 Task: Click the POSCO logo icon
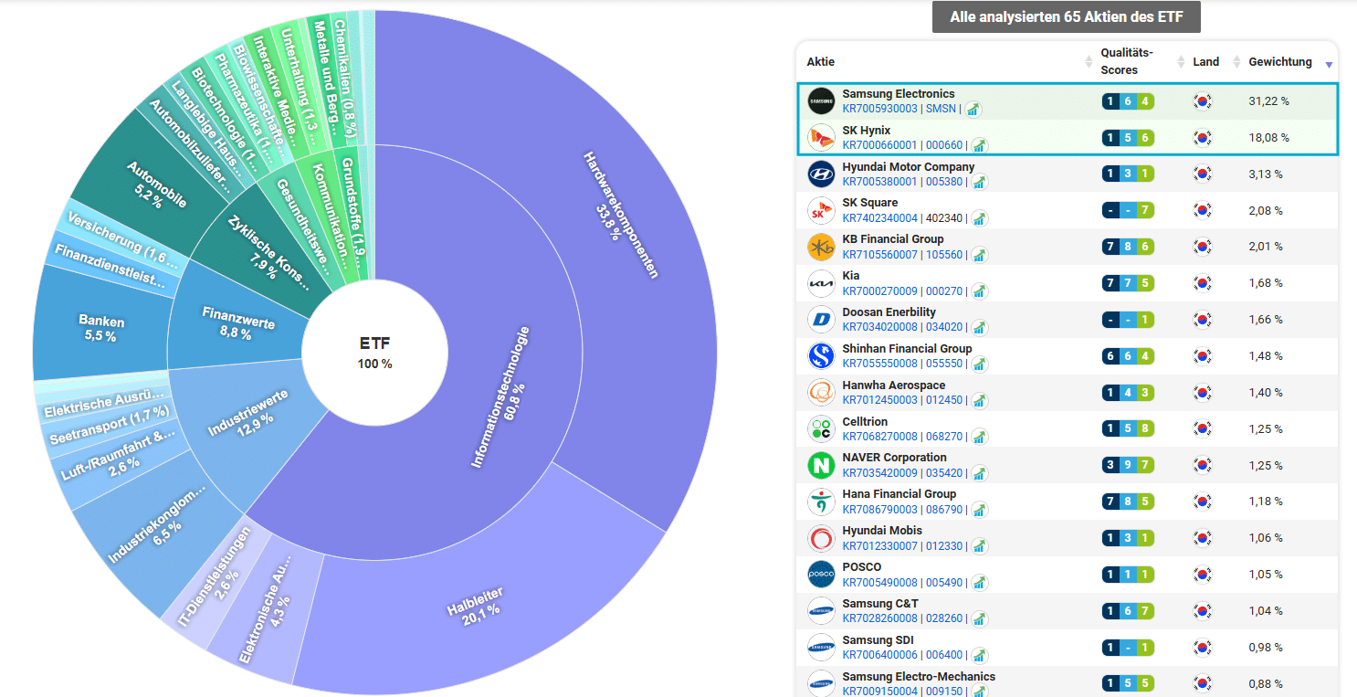click(821, 574)
